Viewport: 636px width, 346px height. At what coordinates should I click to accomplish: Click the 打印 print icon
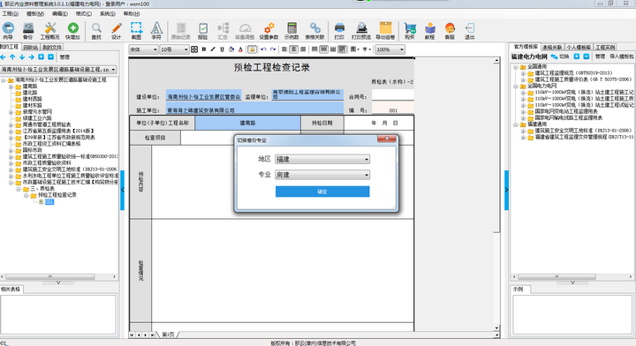[x=339, y=31]
